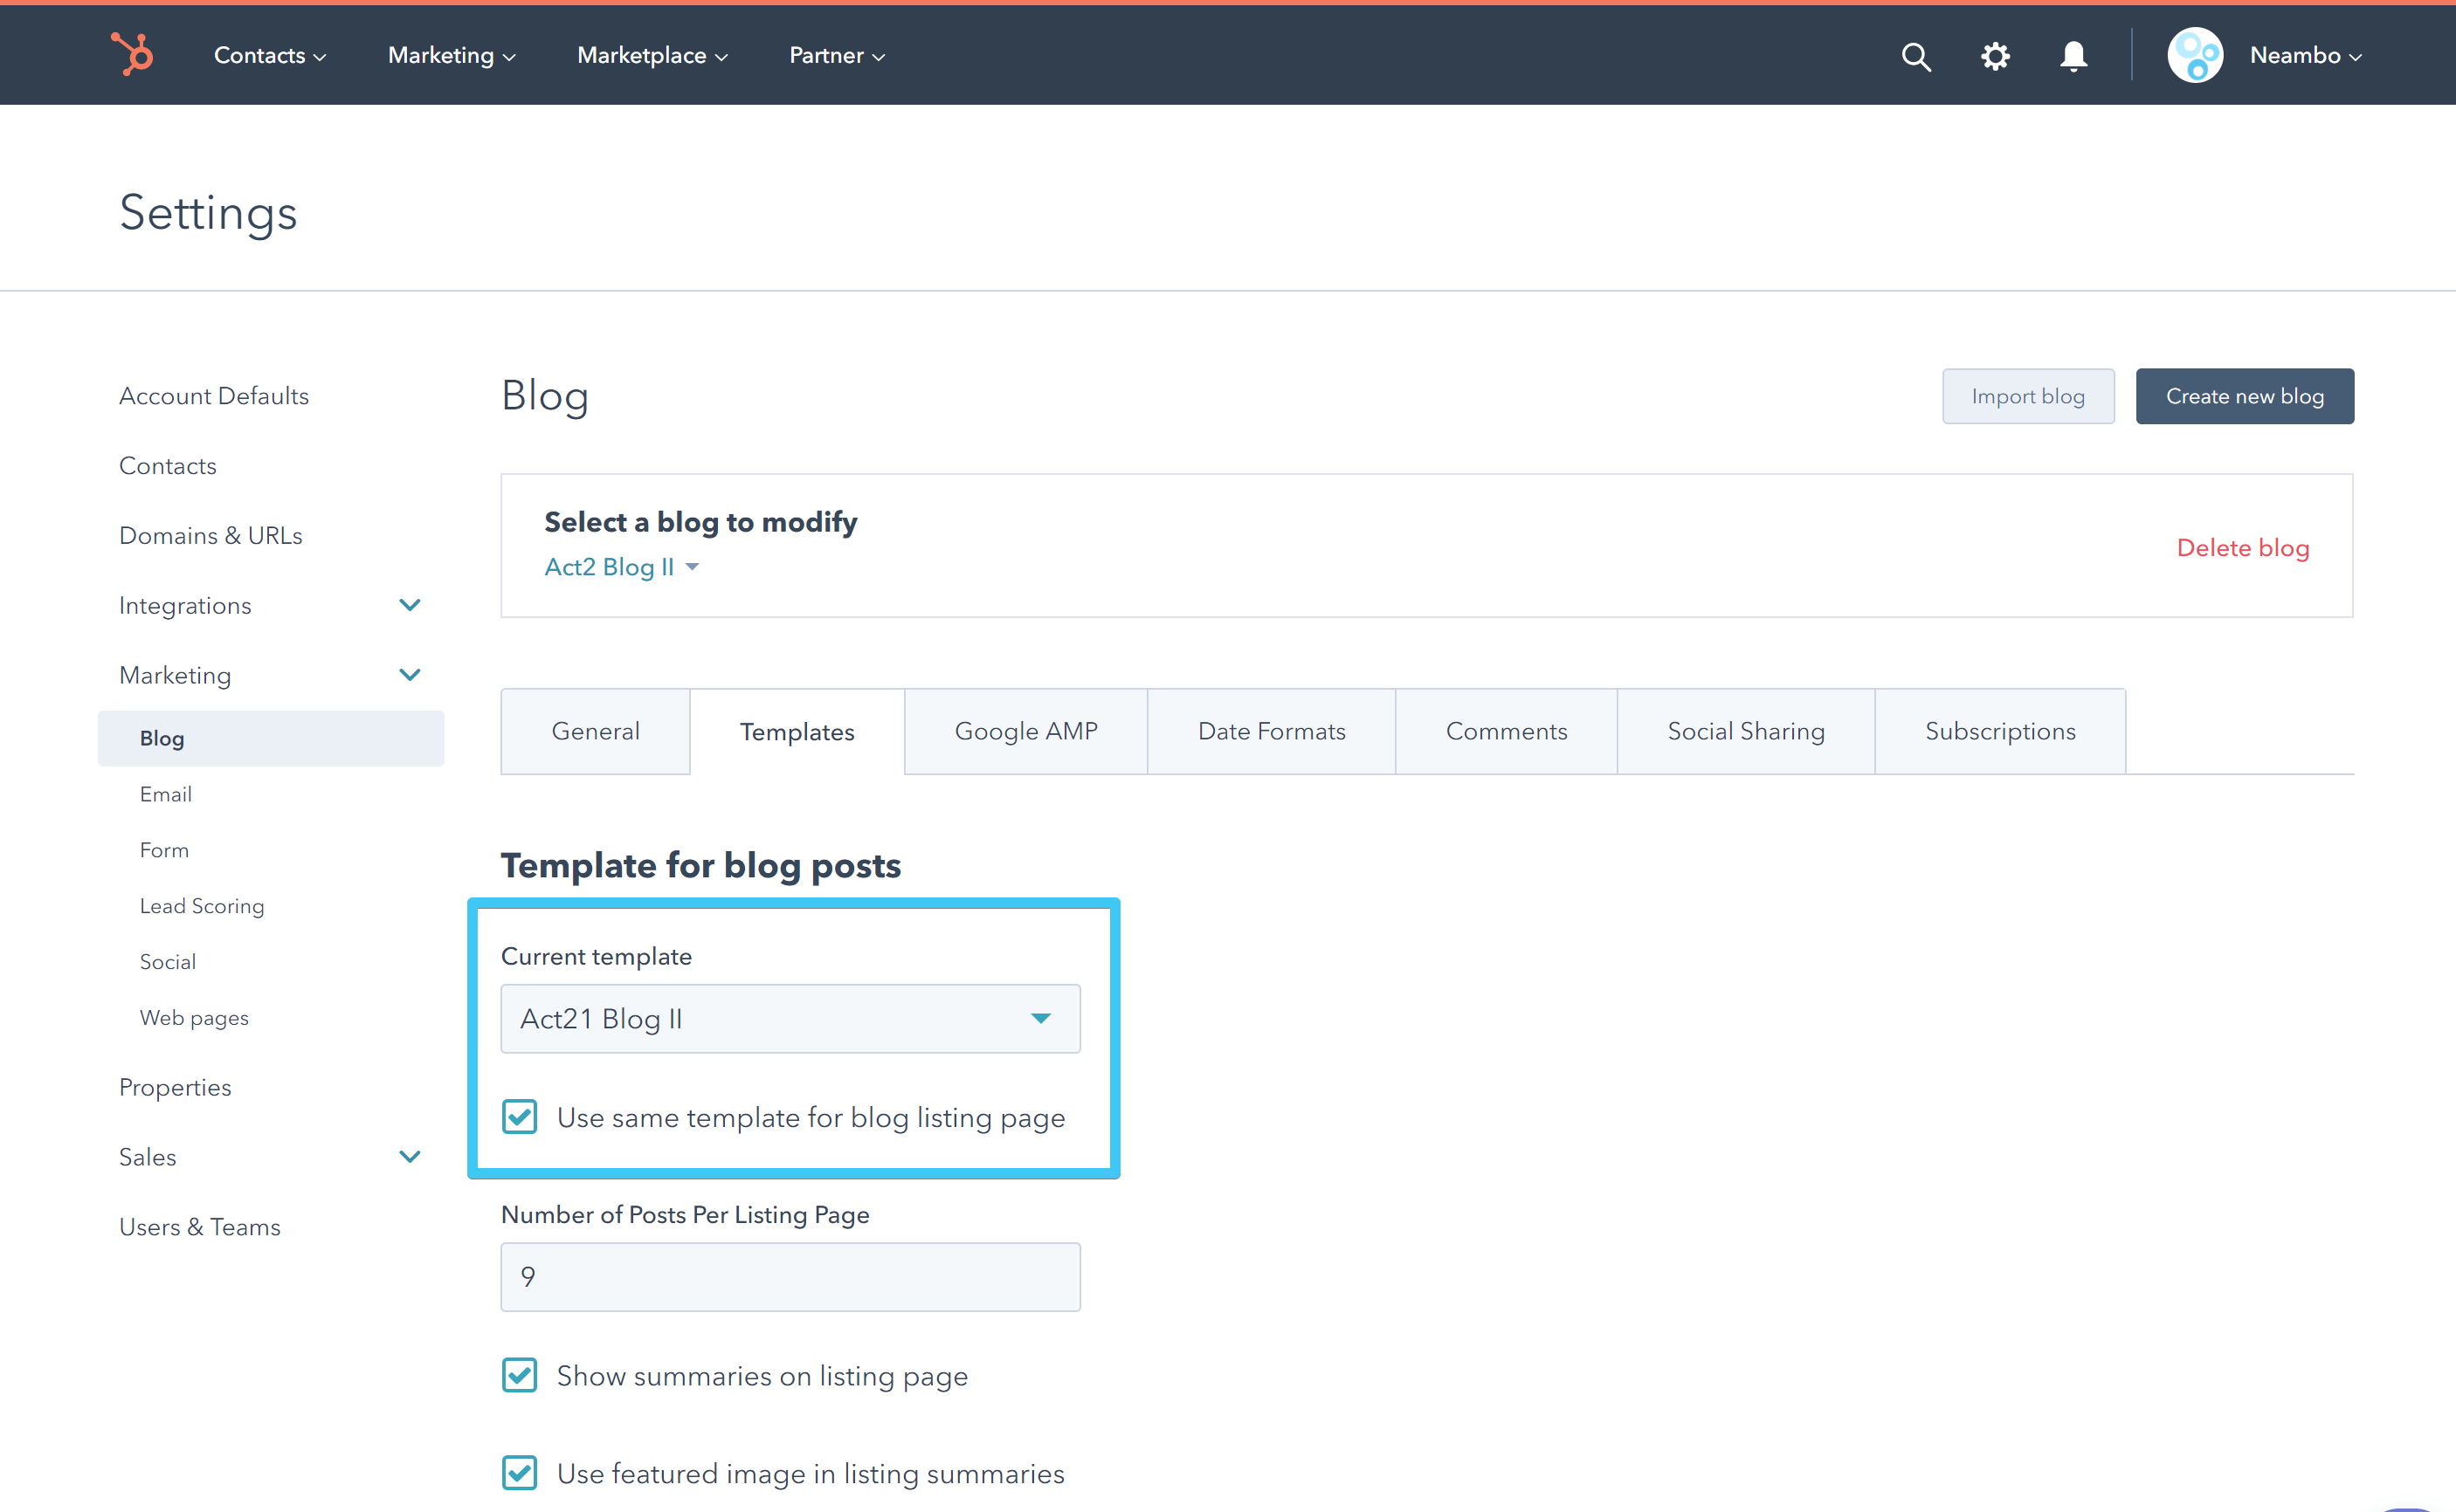Open notifications with the bell icon

(x=2073, y=56)
